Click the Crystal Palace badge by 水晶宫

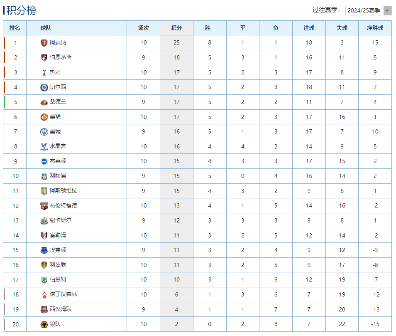44,146
